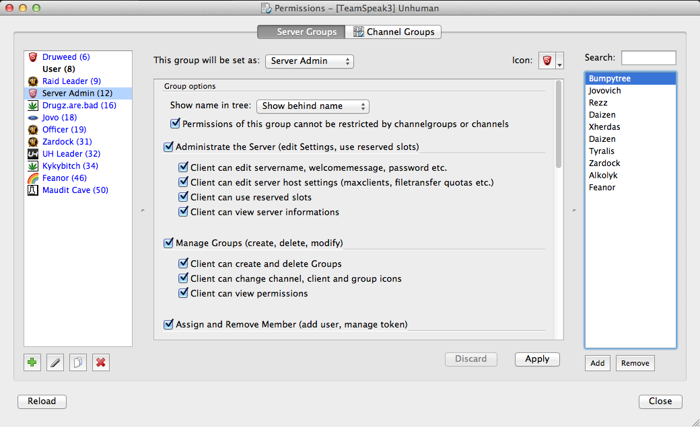This screenshot has width=700, height=427.
Task: Disable Client can view permissions
Action: [183, 293]
